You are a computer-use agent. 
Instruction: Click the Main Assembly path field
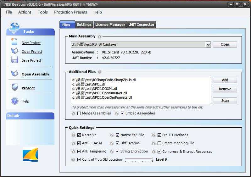(x=138, y=45)
